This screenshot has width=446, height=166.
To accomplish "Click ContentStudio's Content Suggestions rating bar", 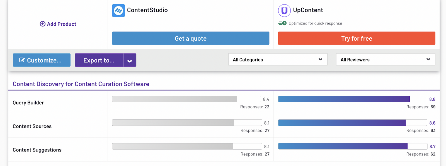I will point(186,147).
